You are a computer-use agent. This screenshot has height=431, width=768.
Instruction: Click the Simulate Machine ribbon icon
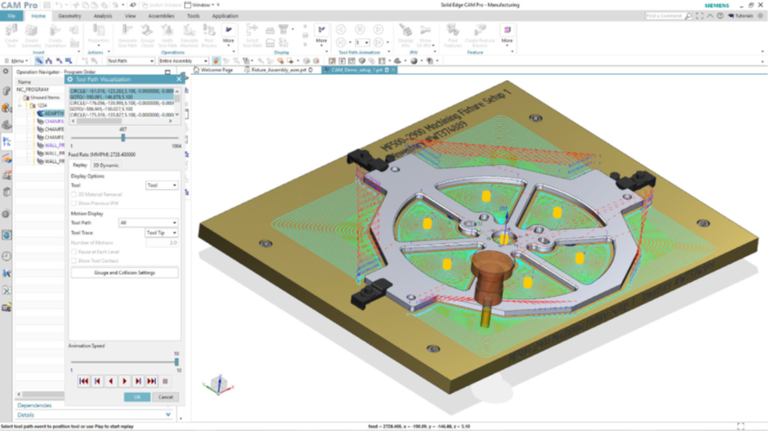coord(188,34)
